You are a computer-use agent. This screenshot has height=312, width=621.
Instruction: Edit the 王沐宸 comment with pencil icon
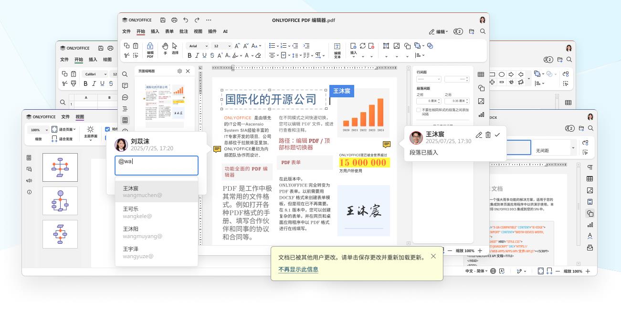[479, 135]
